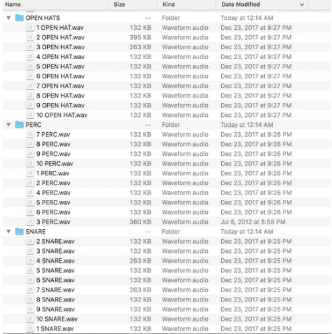Select file name 2 PERC.wav
Screen dimensions: 332x334
[53, 183]
